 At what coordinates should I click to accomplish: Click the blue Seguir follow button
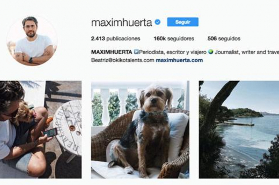click(x=183, y=22)
